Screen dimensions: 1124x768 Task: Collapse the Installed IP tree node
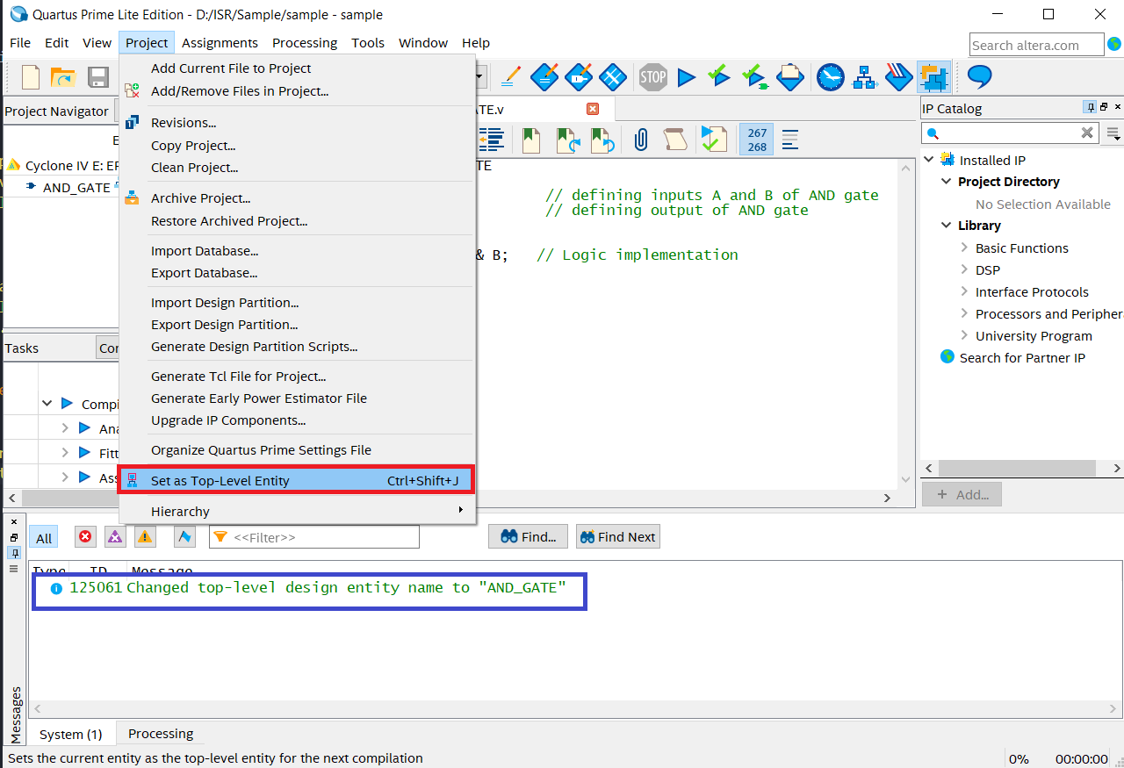pyautogui.click(x=930, y=160)
